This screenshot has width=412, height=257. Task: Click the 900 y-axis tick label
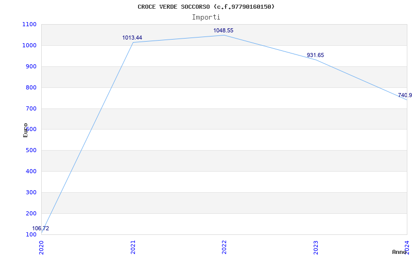pyautogui.click(x=31, y=67)
